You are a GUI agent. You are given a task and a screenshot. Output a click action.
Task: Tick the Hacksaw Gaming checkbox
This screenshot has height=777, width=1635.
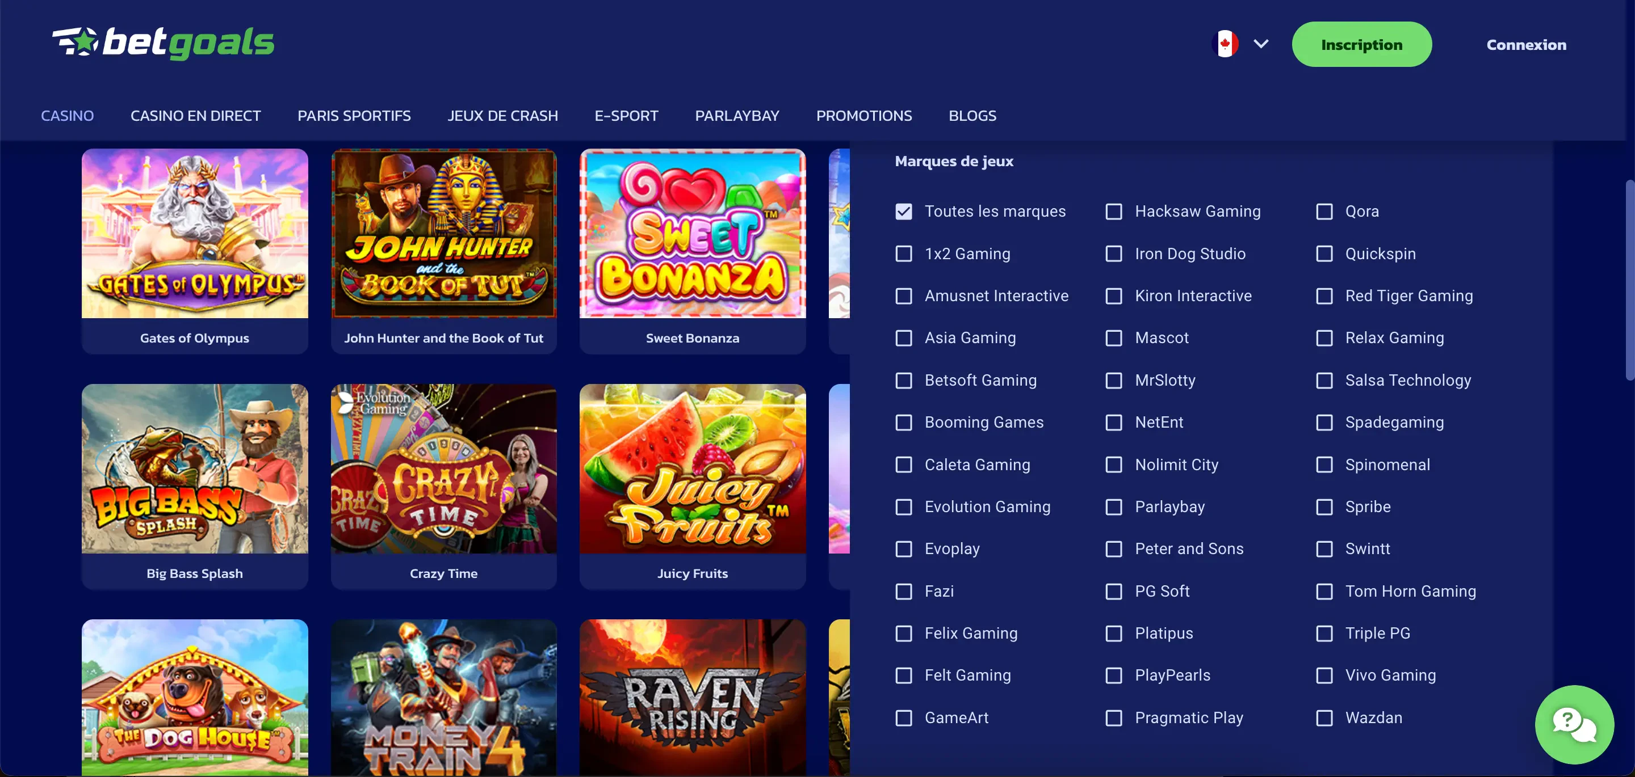[x=1114, y=211]
